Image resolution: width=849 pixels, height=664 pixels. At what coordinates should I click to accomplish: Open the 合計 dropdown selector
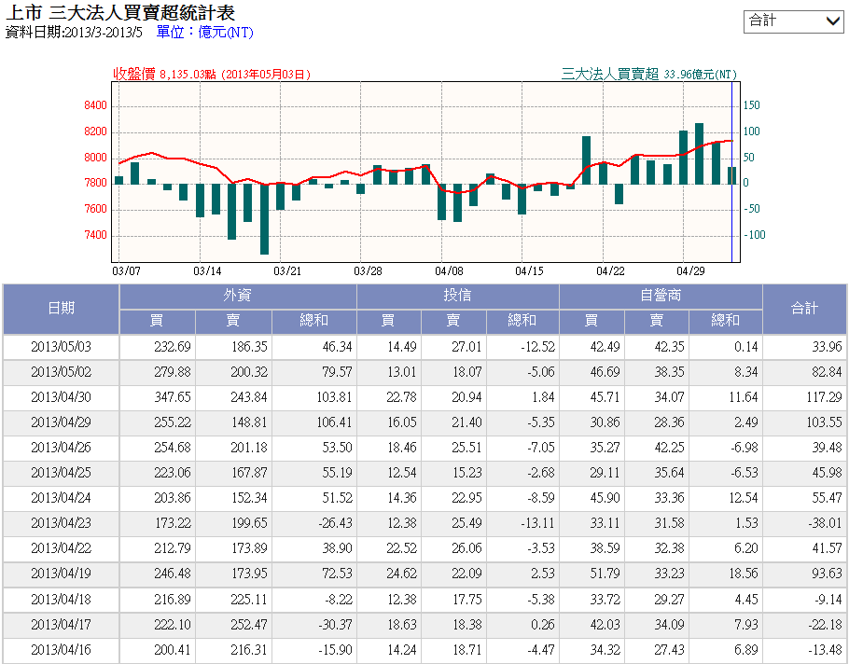tap(793, 21)
